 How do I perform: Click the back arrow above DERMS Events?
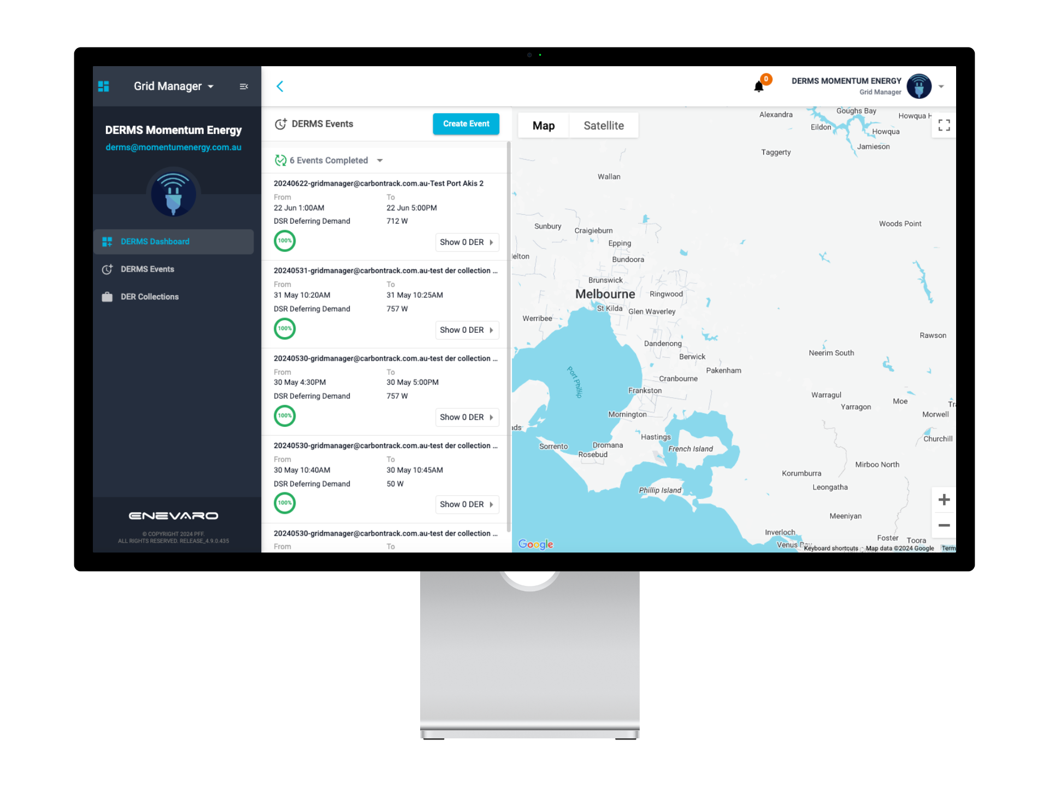point(280,86)
